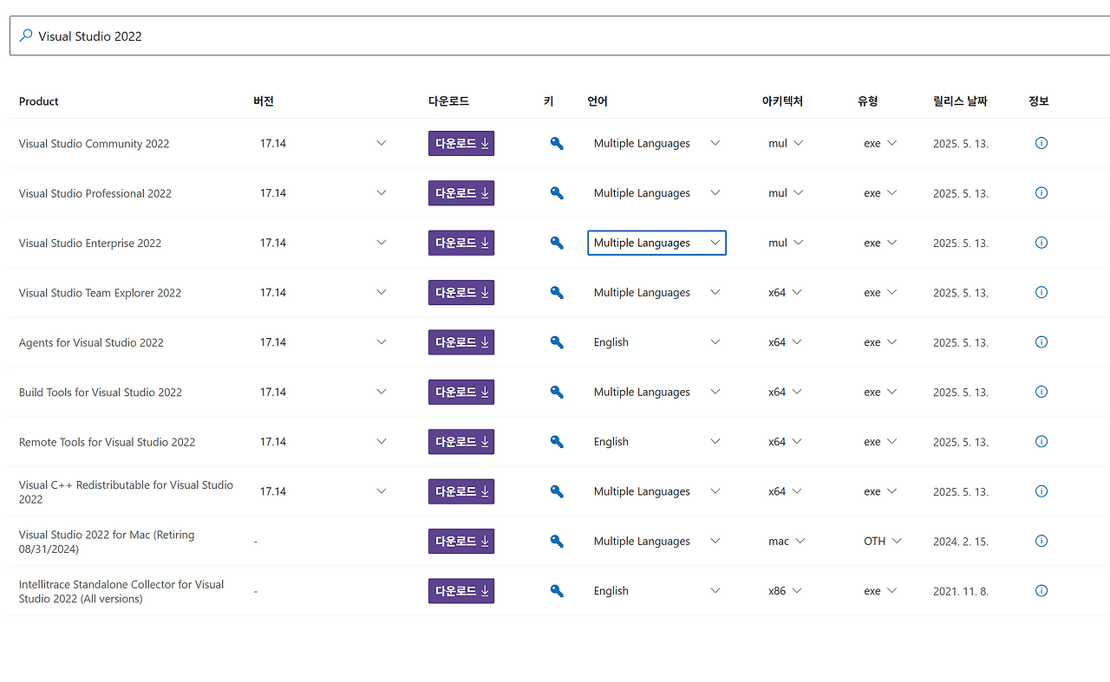
Task: Click the Product column header
Action: [39, 101]
